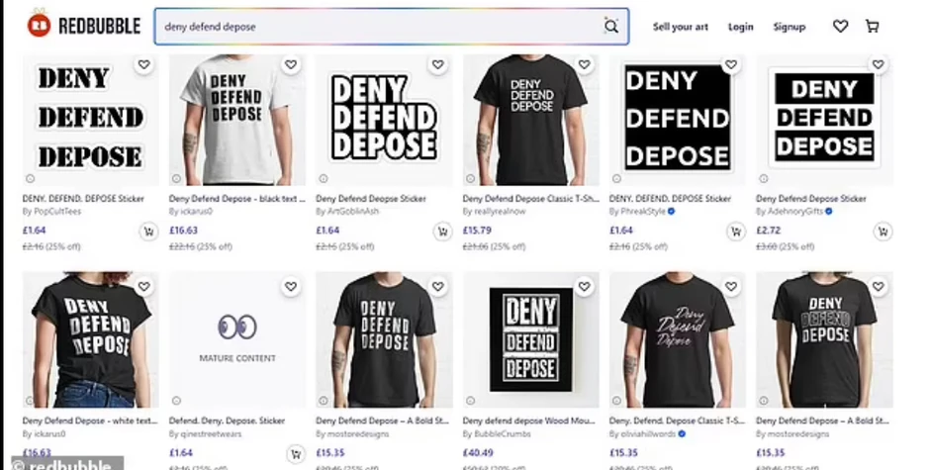Open the AdehnoryGifts sticker thumbnail
Viewport: 930px width, 470px height.
[824, 119]
